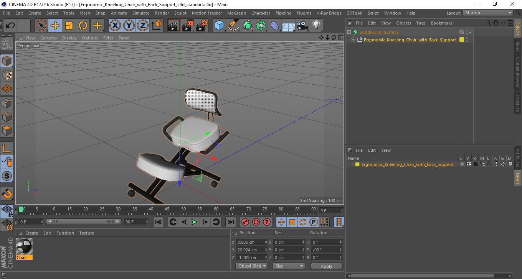This screenshot has height=279, width=522.
Task: Open viewport Cameras menu
Action: point(48,38)
